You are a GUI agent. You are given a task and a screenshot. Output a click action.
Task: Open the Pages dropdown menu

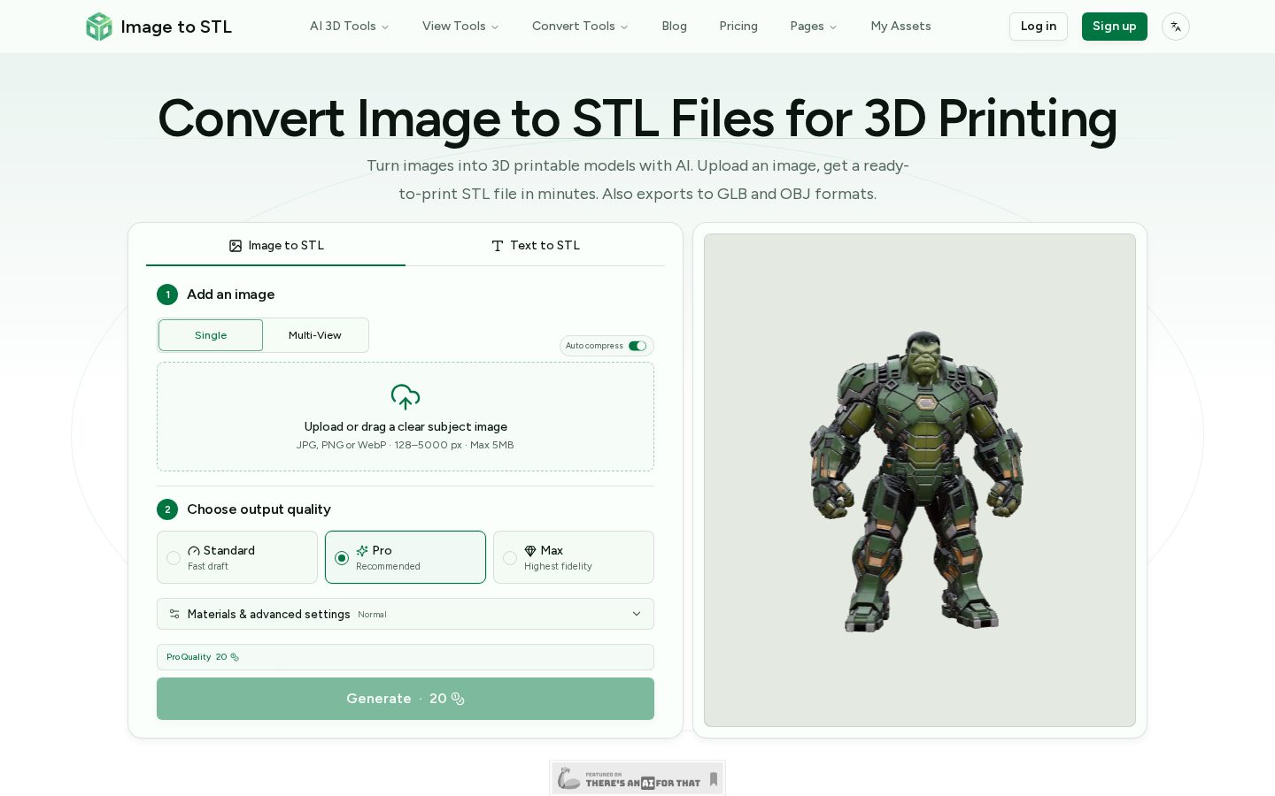(814, 27)
